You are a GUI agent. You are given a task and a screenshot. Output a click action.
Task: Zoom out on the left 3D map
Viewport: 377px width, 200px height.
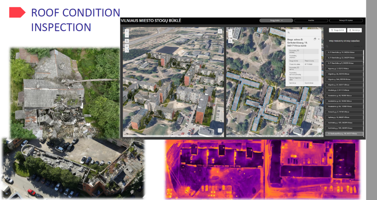(x=127, y=36)
